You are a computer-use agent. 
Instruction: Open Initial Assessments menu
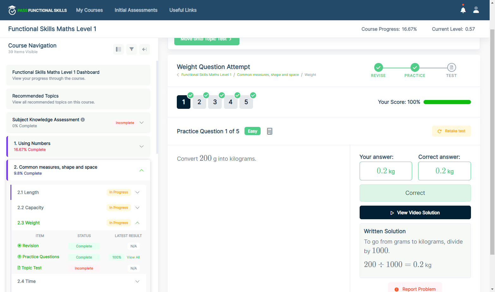(x=136, y=10)
